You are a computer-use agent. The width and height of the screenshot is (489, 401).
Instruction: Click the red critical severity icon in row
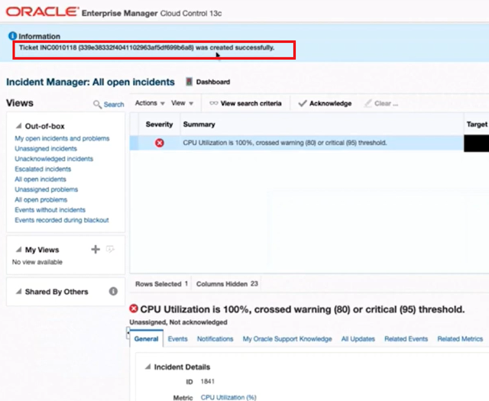click(160, 143)
